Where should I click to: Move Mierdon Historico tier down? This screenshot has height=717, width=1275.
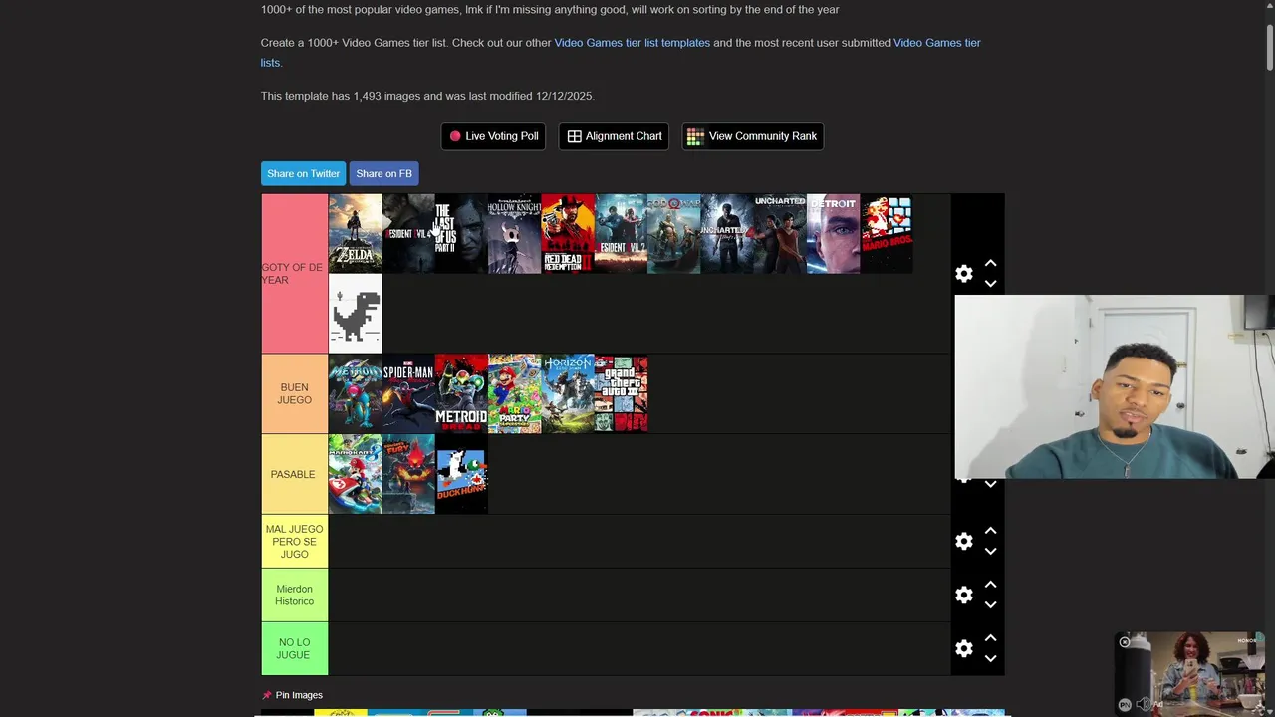(x=990, y=604)
